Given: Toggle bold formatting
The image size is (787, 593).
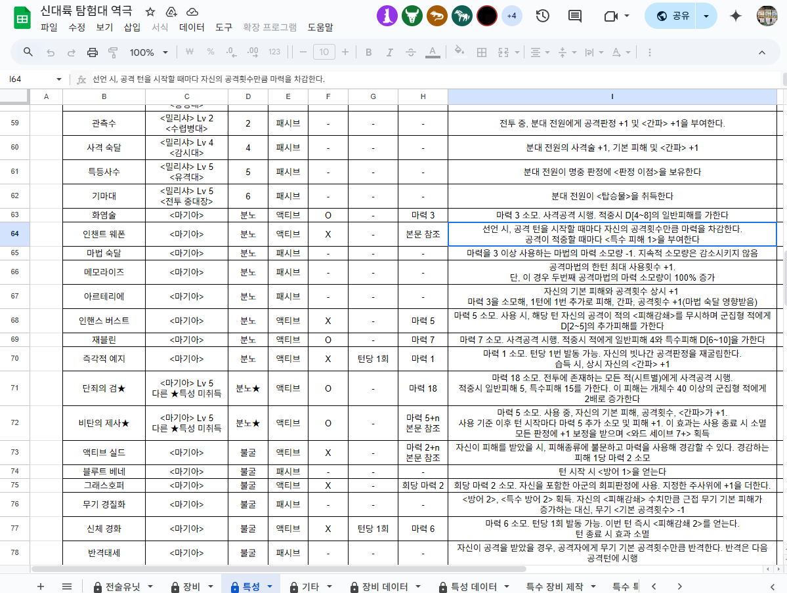Looking at the screenshot, I should pos(368,52).
